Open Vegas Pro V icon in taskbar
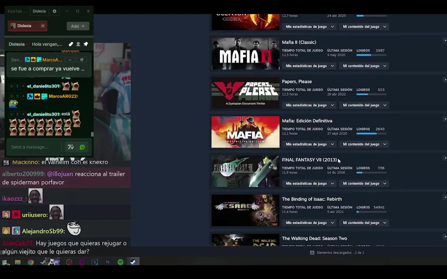The image size is (447, 279). 95,262
